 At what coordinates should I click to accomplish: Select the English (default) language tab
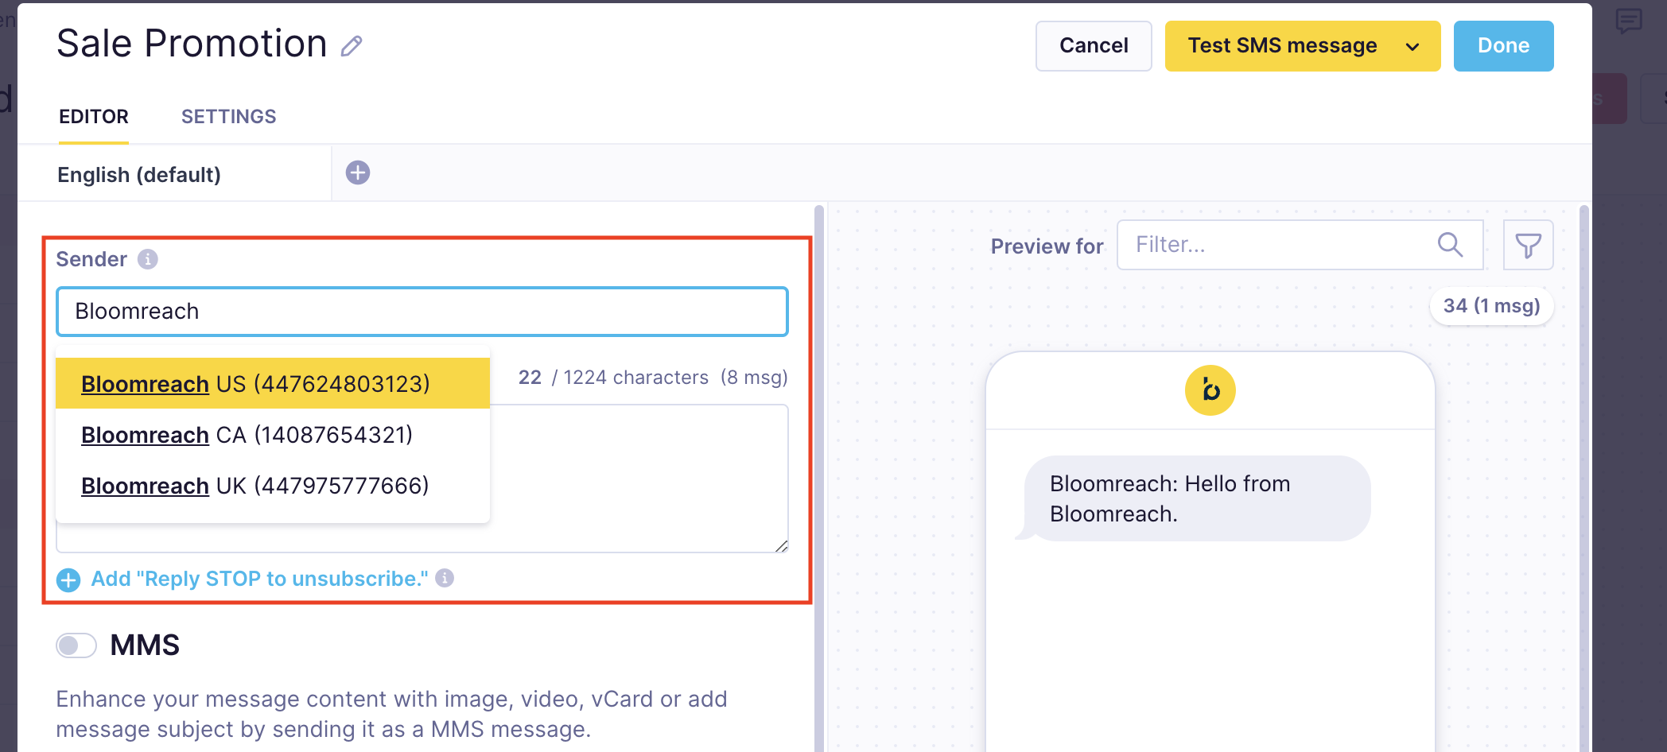174,174
